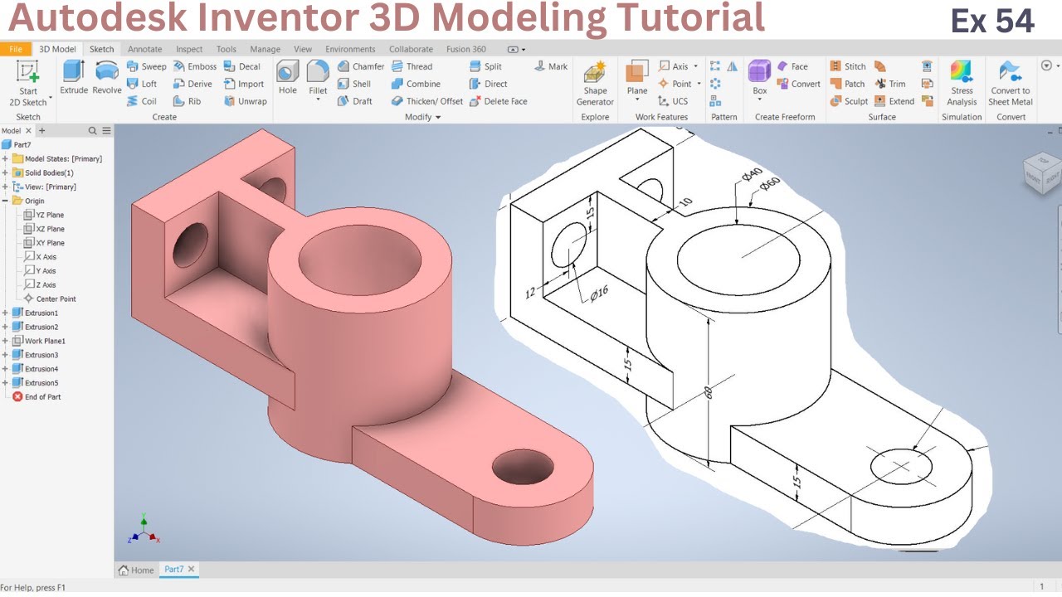
Task: Click the Derive tool
Action: [192, 84]
